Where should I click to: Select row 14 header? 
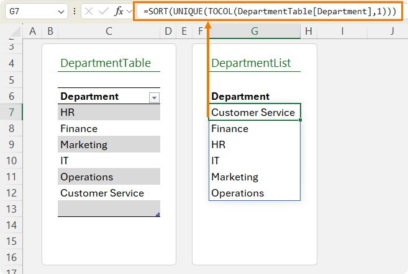tap(11, 225)
